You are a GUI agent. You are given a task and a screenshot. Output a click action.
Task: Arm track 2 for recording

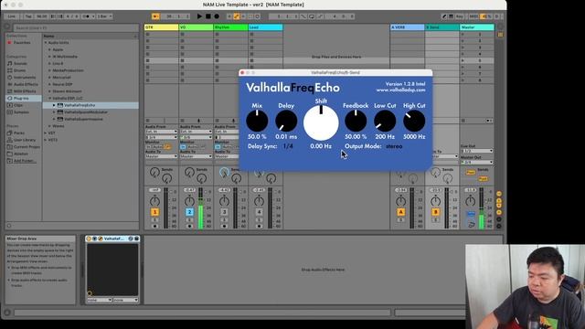point(189,226)
